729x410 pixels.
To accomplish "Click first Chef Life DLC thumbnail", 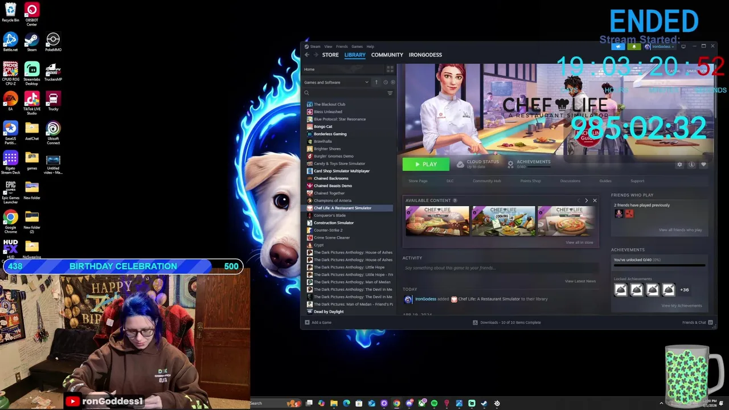I will 437,220.
